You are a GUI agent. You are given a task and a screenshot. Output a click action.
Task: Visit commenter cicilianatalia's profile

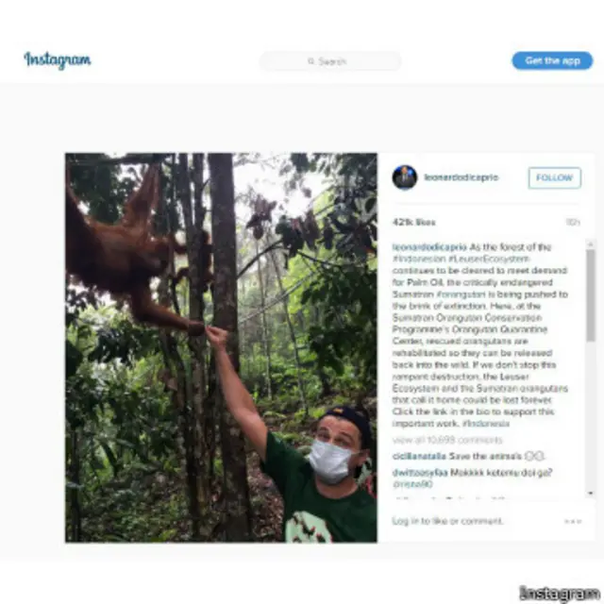pos(420,456)
